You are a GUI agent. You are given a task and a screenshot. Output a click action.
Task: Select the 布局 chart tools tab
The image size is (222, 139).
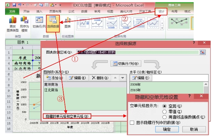pyautogui.click(x=174, y=11)
